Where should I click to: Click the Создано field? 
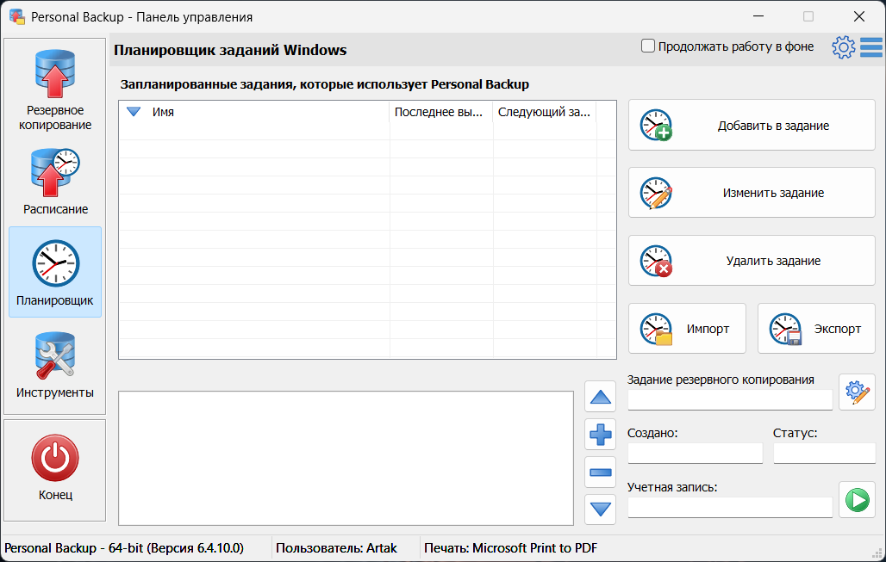695,453
